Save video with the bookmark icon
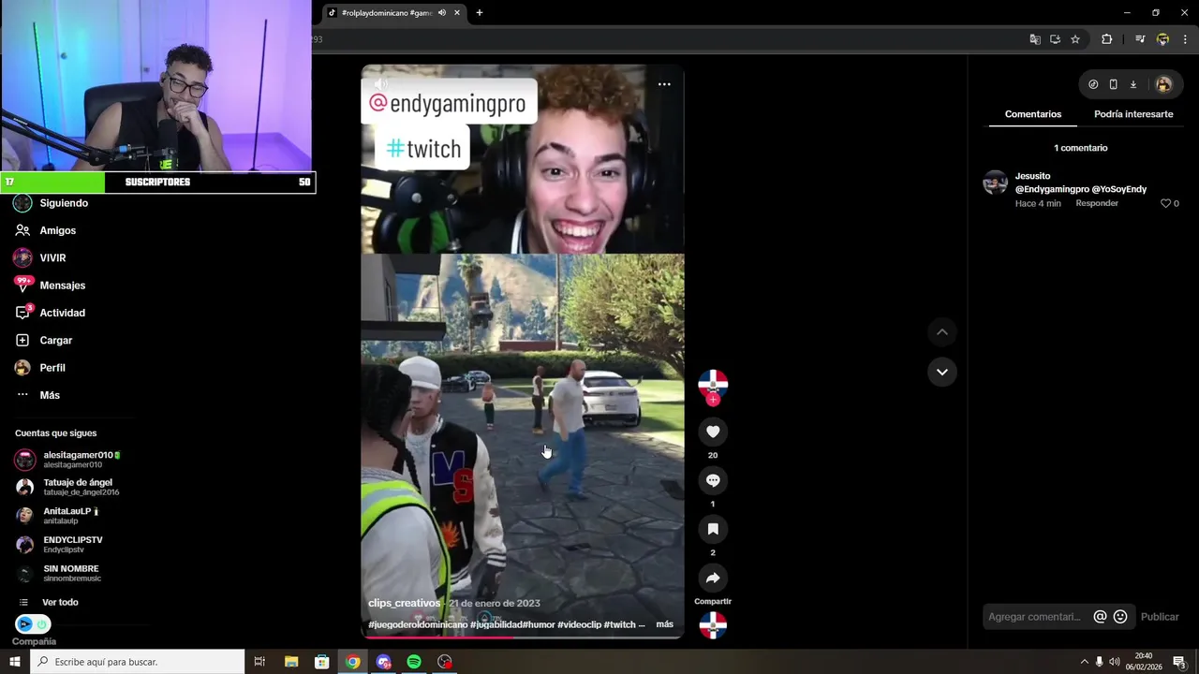 713,529
